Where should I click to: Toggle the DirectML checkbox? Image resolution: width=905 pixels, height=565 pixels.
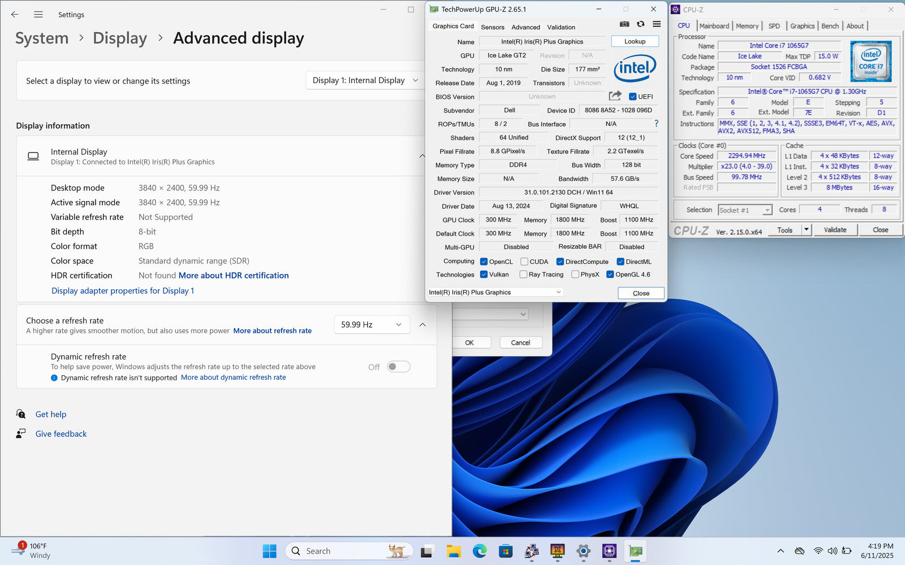[620, 262]
